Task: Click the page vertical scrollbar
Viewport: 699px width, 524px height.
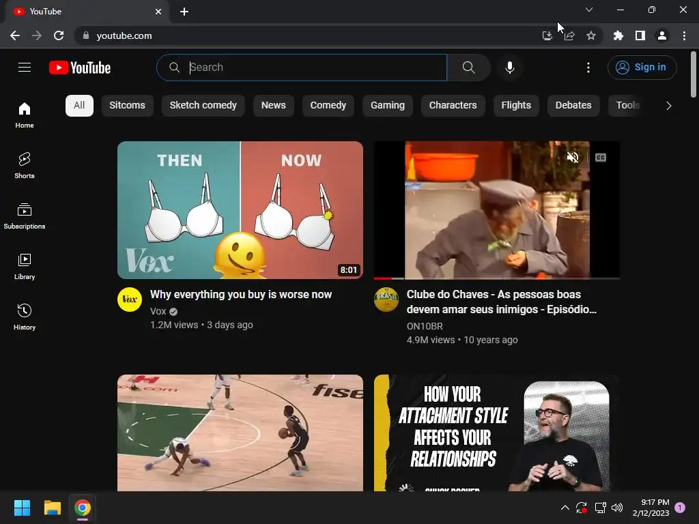Action: click(x=694, y=74)
